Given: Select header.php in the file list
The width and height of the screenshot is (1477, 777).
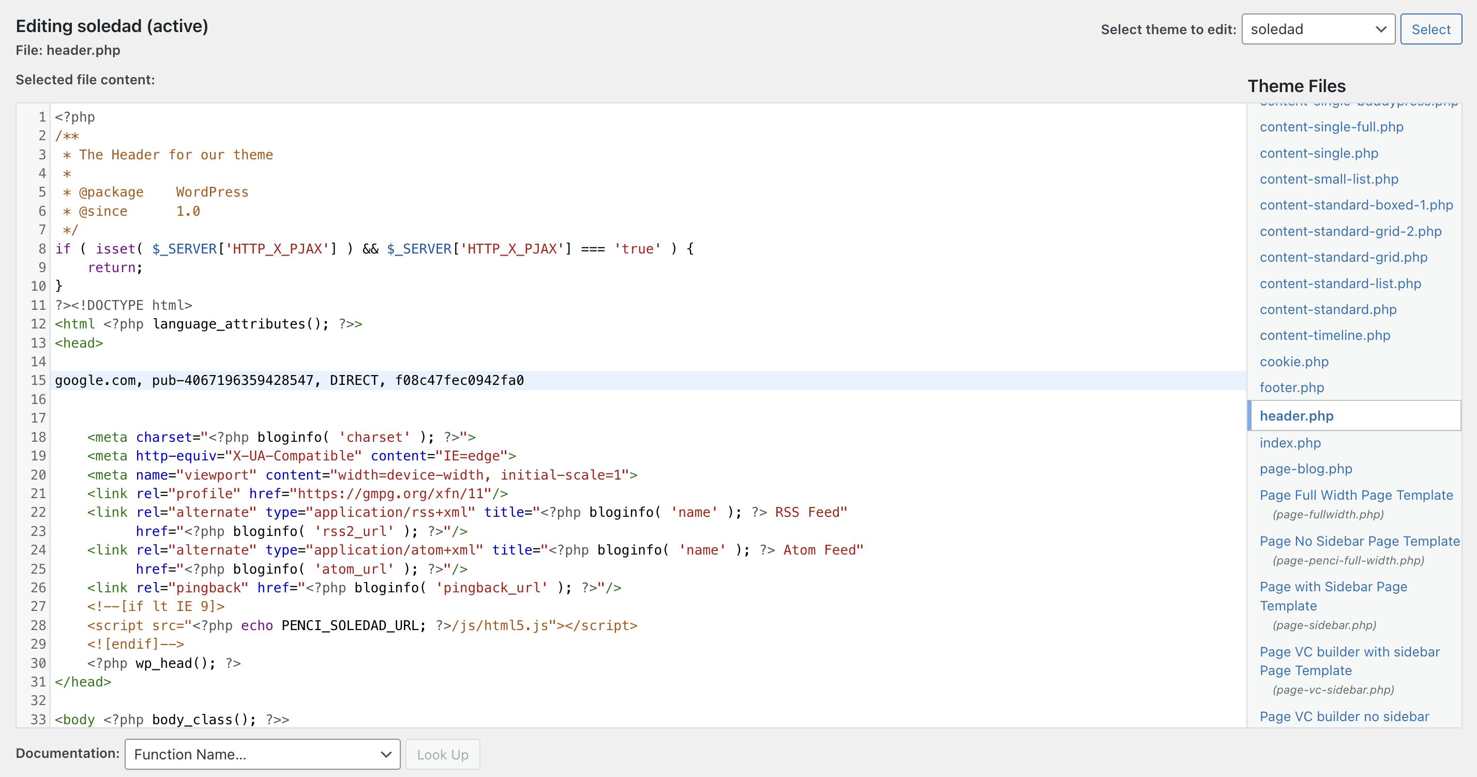Looking at the screenshot, I should (x=1296, y=416).
